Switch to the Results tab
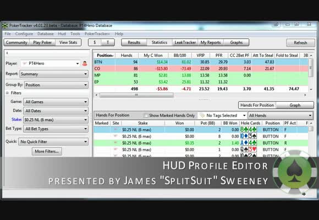The image size is (319, 220). 134,42
